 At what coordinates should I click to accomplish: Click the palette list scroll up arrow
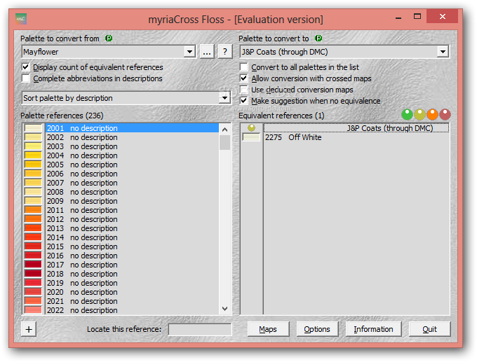224,130
